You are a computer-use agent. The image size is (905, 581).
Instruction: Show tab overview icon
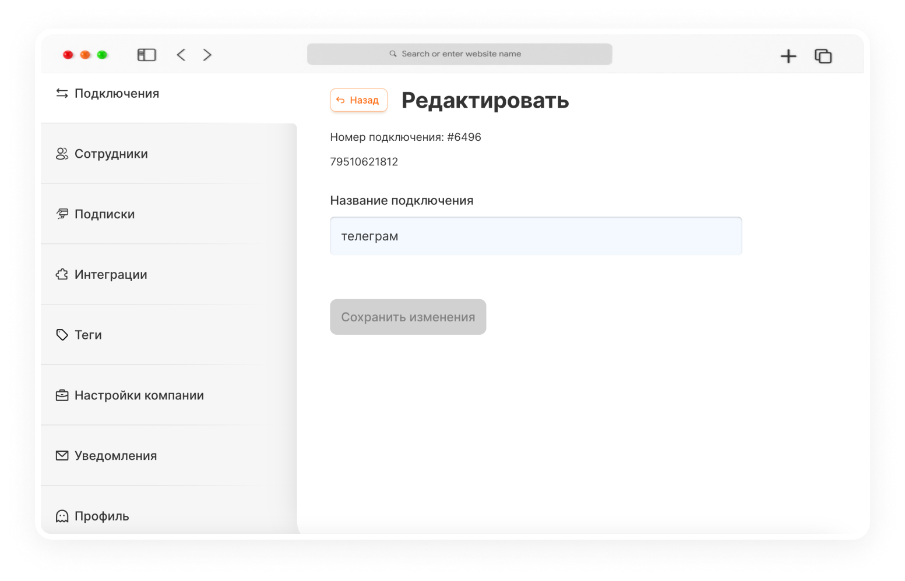point(823,56)
